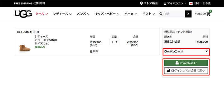Viewport: 224px width, 108px height.
Task: Click the Classic Mini II boot thumbnail
Action: point(25,48)
